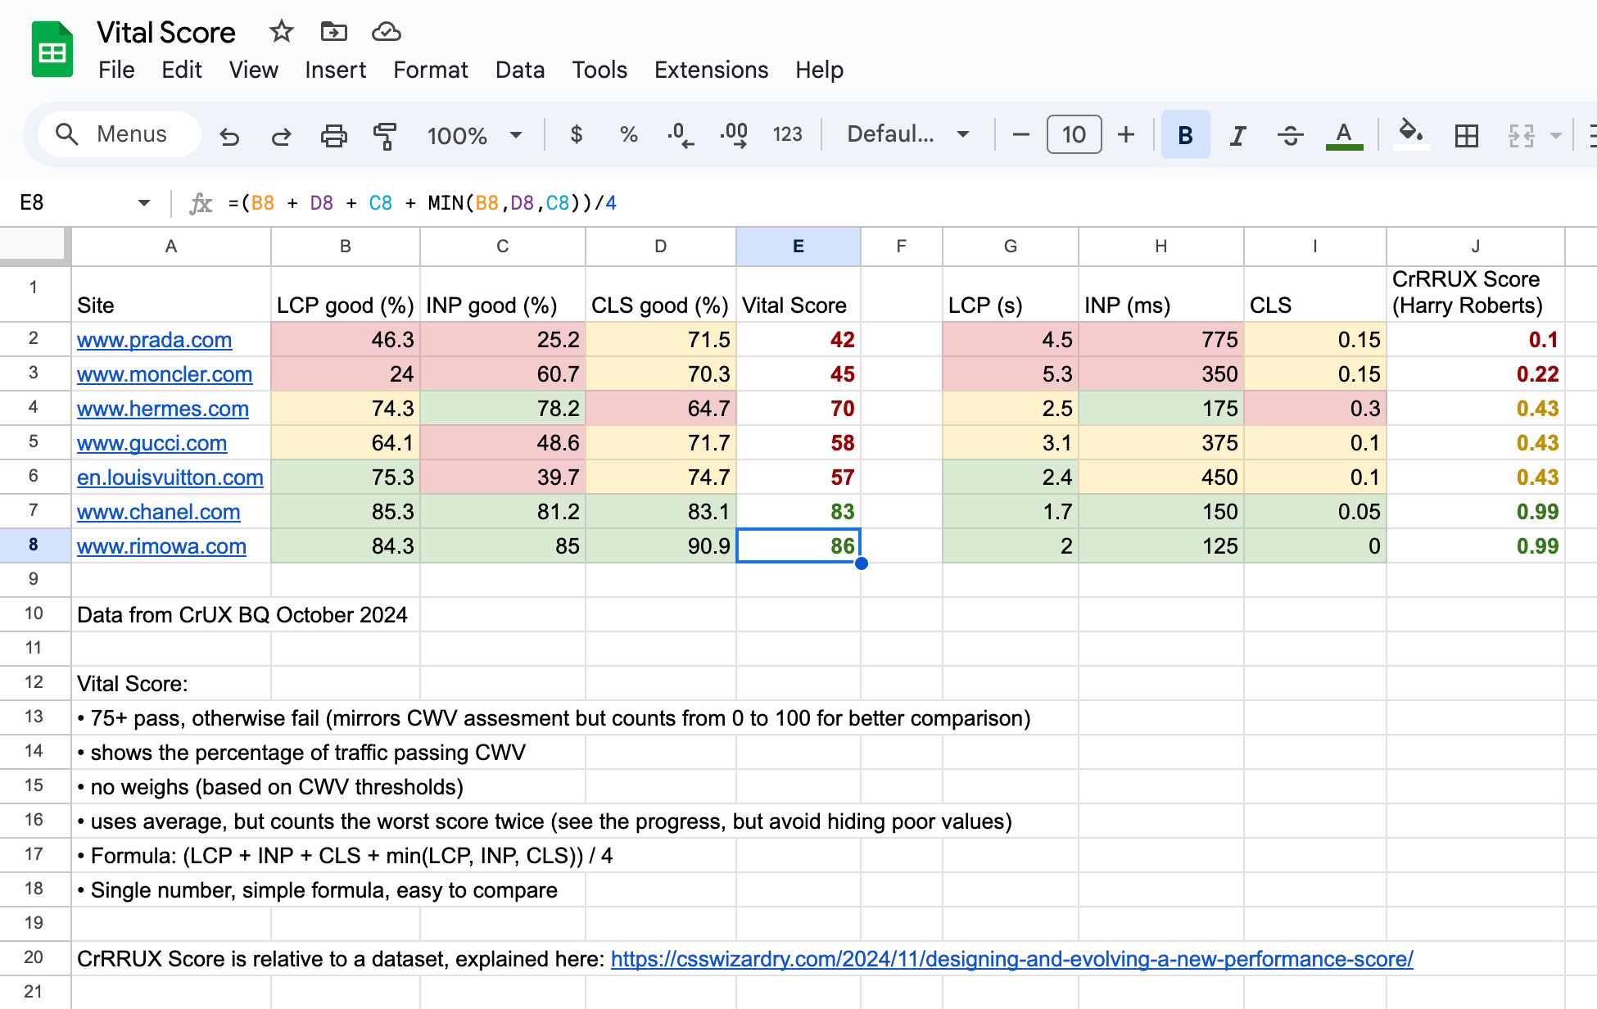
Task: Open the Format menu
Action: click(431, 70)
